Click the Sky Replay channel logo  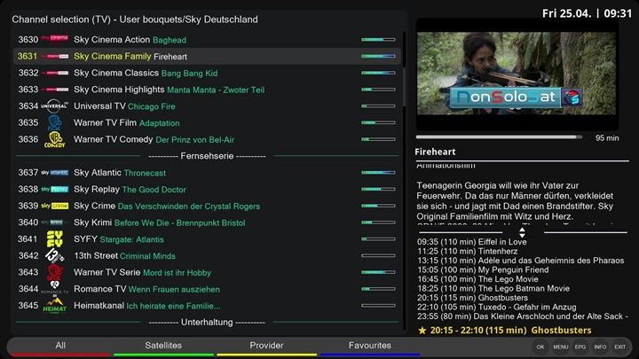pyautogui.click(x=55, y=190)
